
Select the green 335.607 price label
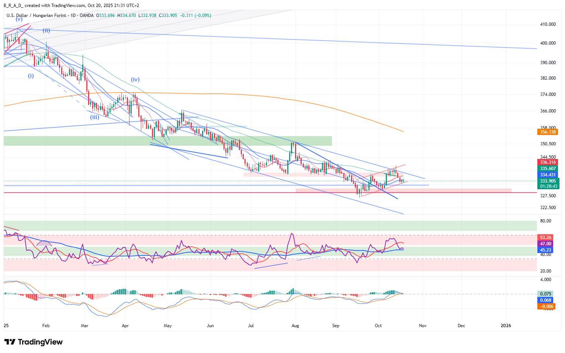(548, 169)
